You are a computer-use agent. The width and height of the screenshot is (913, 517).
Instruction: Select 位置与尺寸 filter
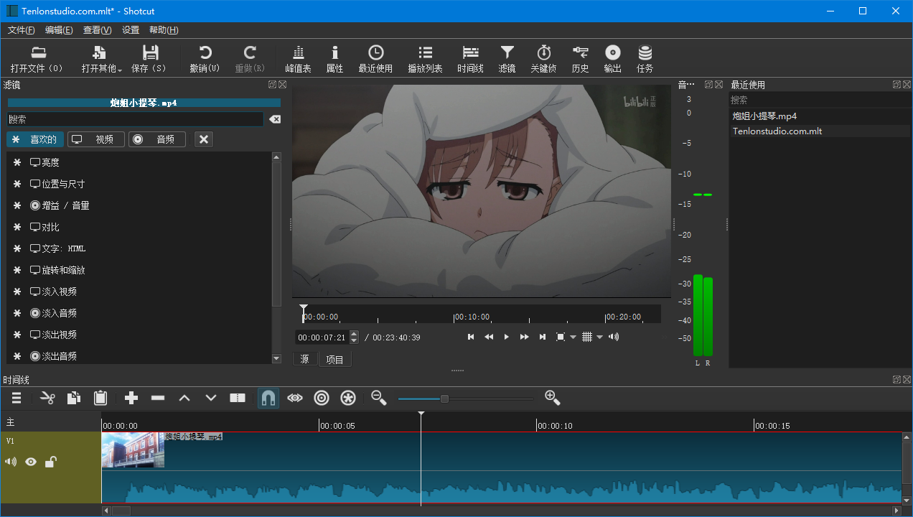point(140,184)
